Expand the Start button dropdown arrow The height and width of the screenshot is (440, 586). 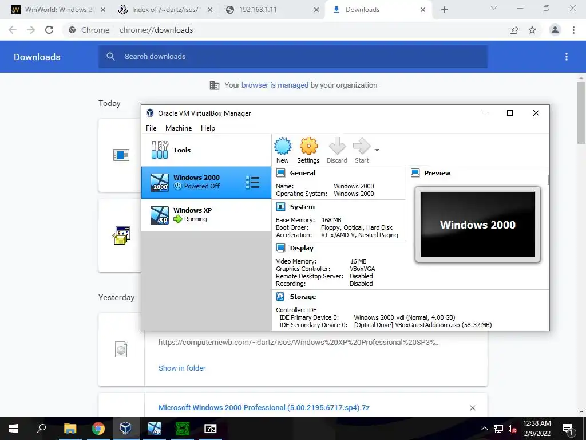377,150
